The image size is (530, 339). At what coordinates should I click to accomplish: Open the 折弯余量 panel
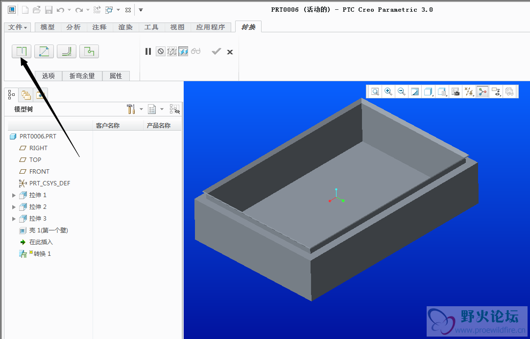point(82,76)
